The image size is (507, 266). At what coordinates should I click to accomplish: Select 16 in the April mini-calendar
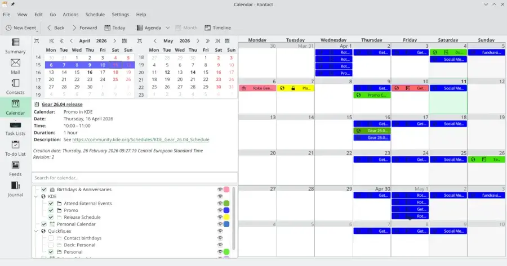pyautogui.click(x=90, y=73)
